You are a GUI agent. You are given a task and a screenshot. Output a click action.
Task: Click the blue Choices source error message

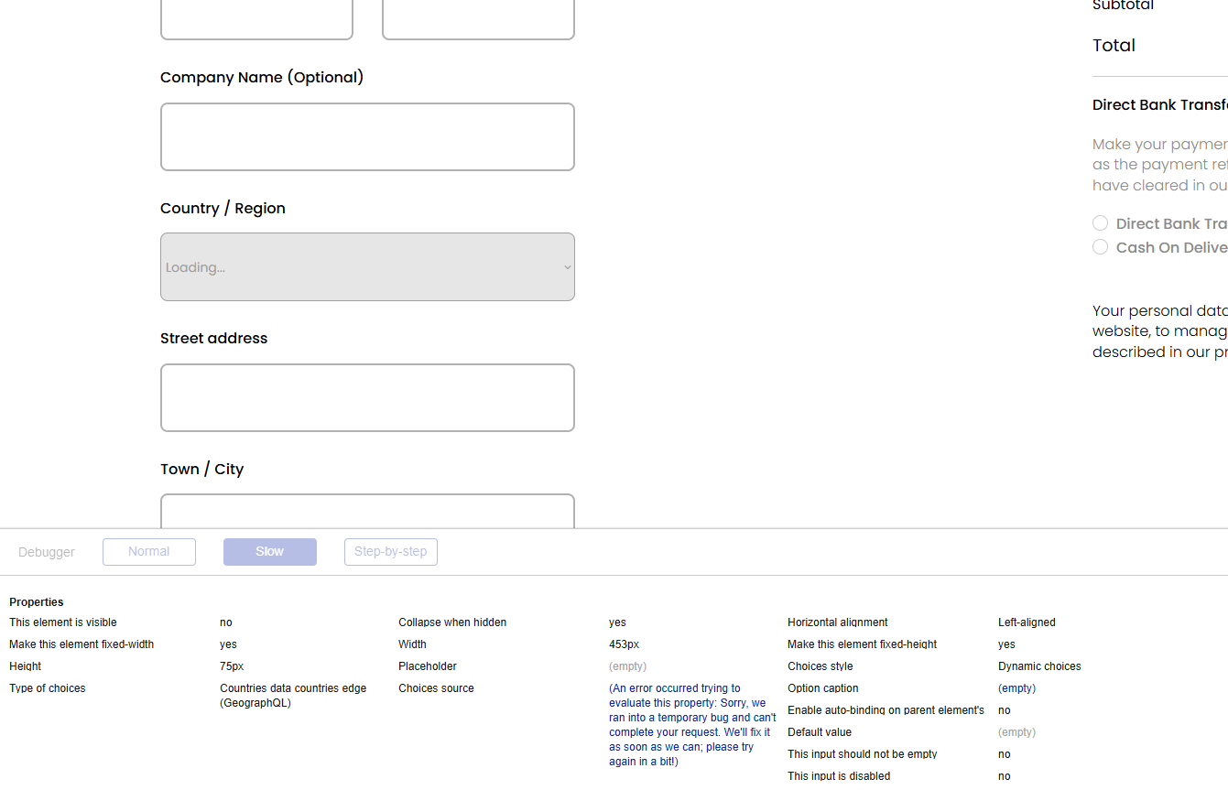click(x=692, y=725)
